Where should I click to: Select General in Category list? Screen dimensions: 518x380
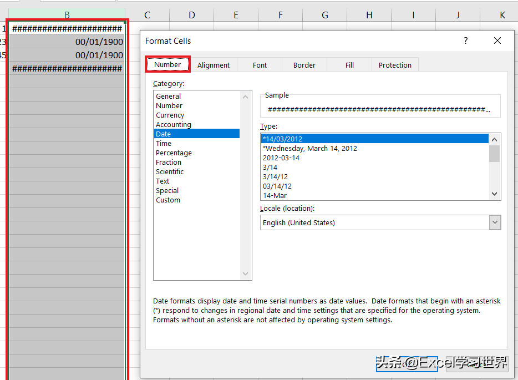[197, 96]
